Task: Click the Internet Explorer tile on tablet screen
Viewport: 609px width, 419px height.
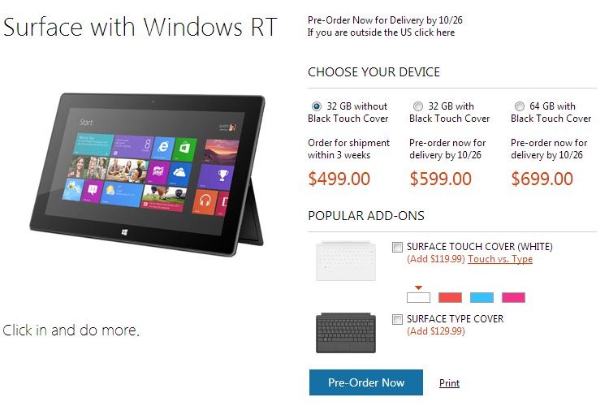Action: coord(162,148)
